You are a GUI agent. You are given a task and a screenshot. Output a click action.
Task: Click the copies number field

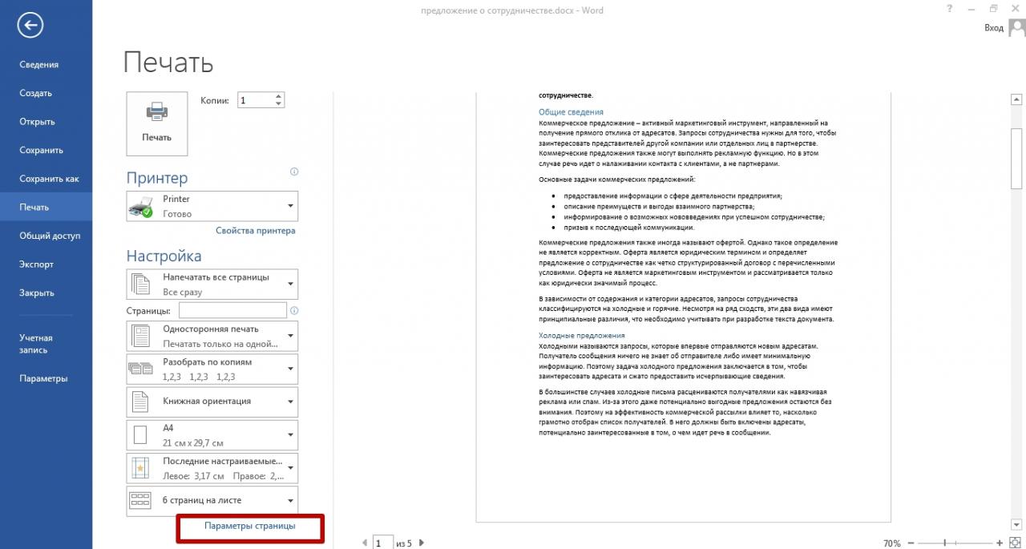[254, 100]
